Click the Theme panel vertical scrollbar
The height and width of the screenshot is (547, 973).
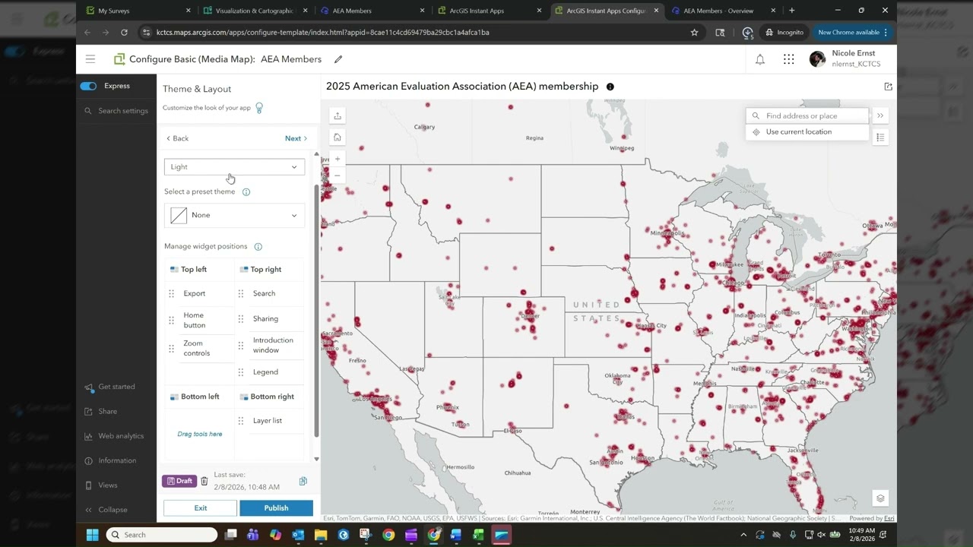pos(317,310)
